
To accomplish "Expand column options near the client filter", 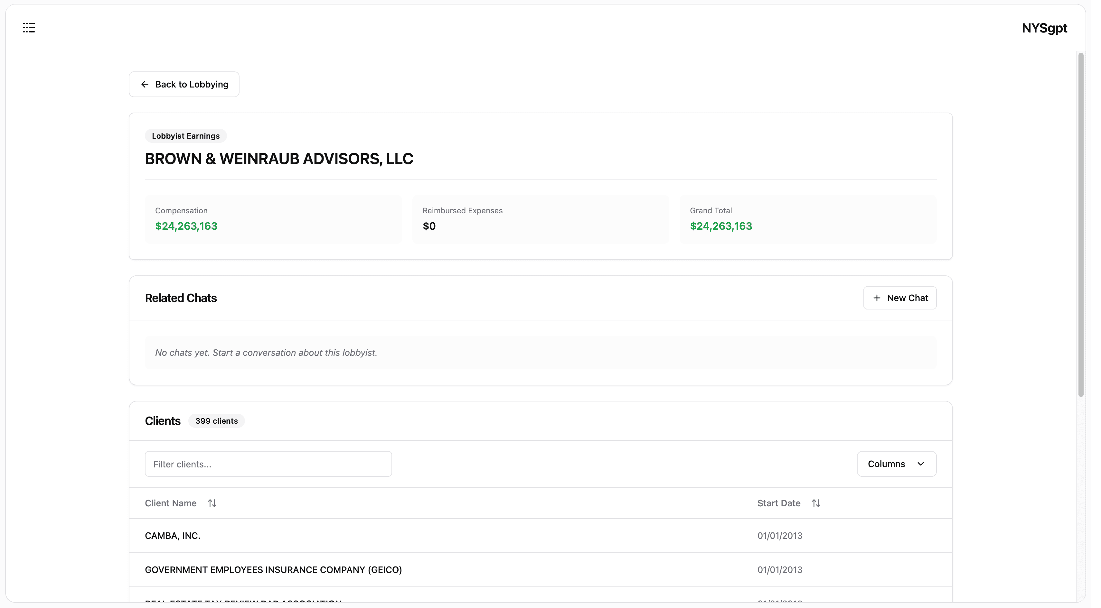I will click(896, 464).
